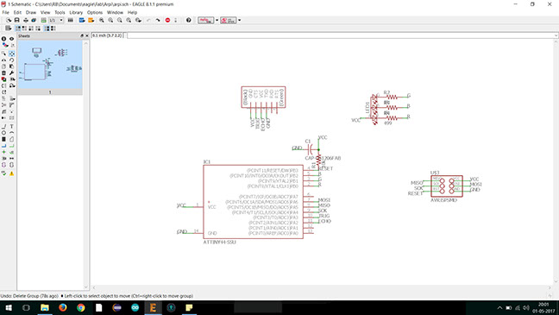Click the PCB service button
This screenshot has height=315, width=559.
pyautogui.click(x=228, y=21)
